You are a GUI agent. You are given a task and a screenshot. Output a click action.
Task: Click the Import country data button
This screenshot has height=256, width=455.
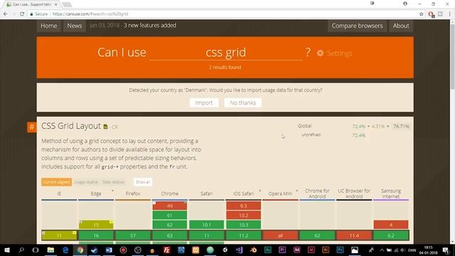point(204,102)
